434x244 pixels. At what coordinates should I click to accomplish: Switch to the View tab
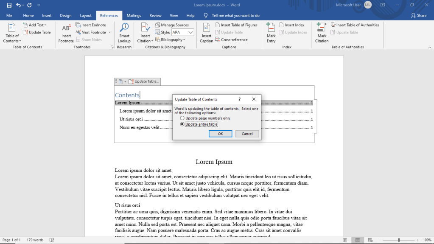point(174,16)
